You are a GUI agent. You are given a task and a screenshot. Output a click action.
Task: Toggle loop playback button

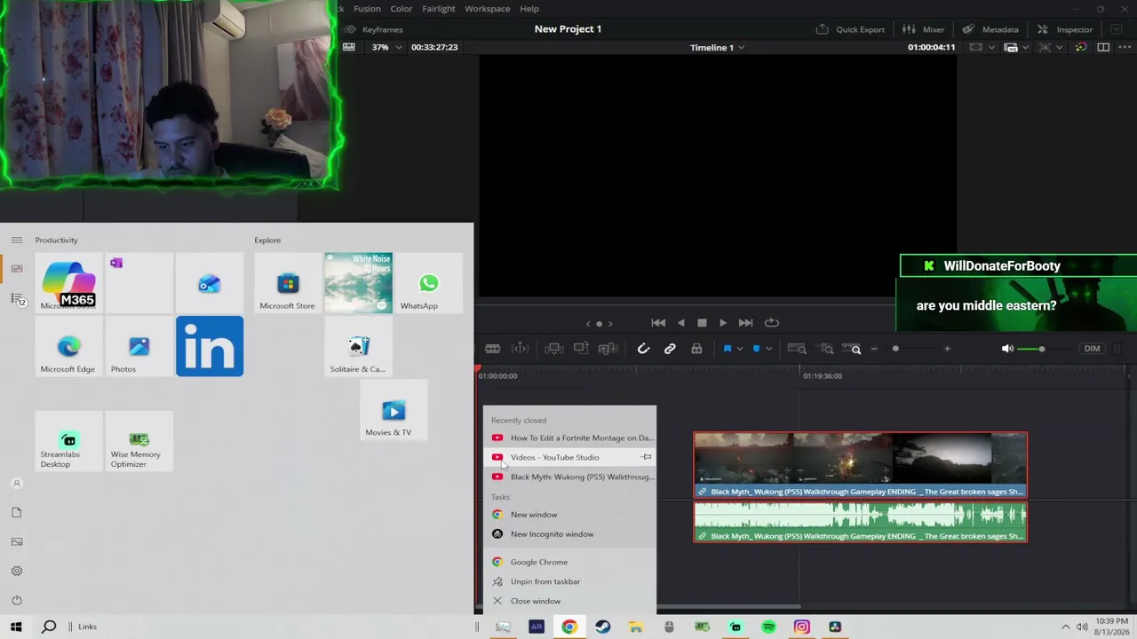772,323
